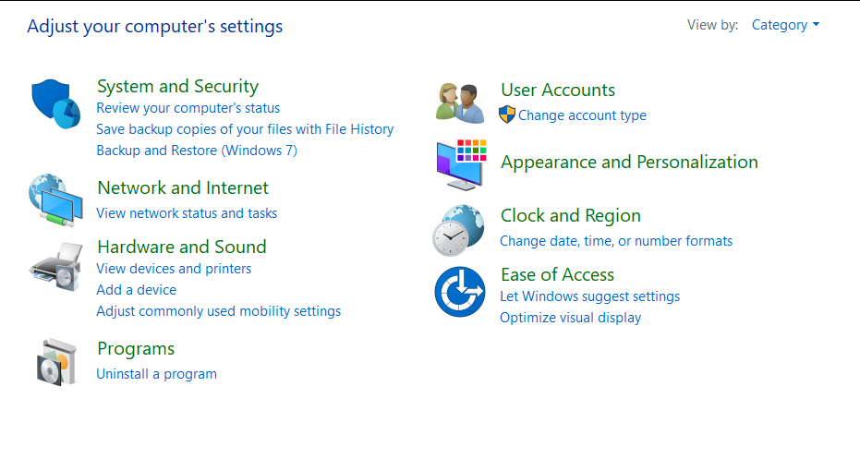The image size is (860, 471).
Task: Open Uninstall a program link
Action: coord(157,374)
